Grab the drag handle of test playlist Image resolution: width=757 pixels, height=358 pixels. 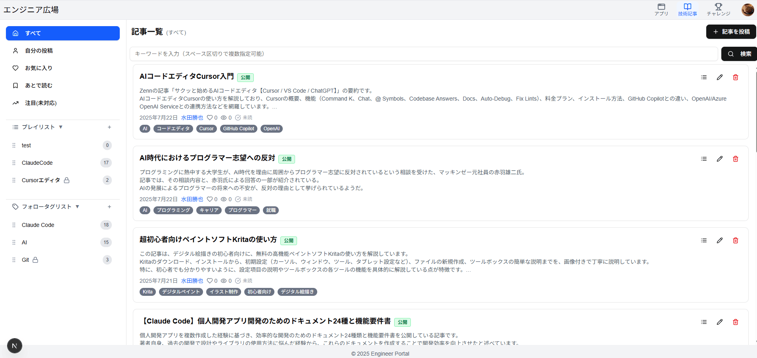click(14, 145)
